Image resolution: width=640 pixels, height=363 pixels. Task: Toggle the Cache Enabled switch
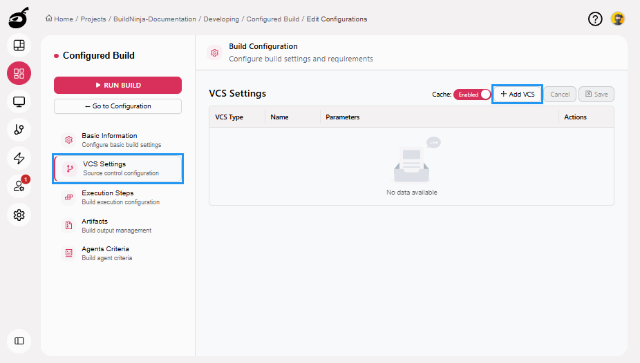[x=472, y=94]
